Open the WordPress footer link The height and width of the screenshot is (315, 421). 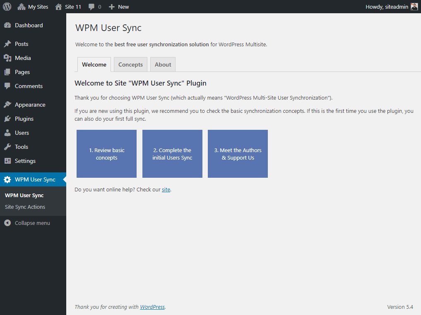[152, 307]
